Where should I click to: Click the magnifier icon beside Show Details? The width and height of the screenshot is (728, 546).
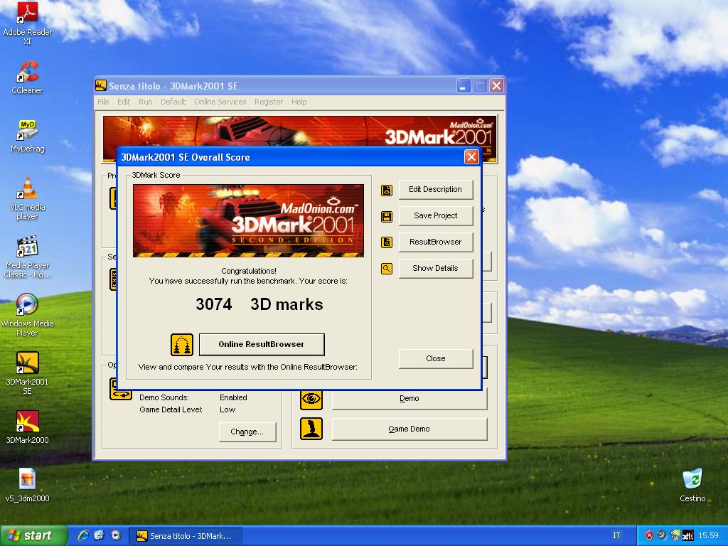(x=387, y=269)
